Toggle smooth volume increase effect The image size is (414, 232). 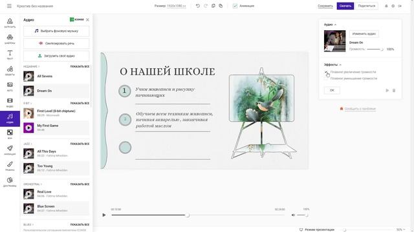click(326, 72)
